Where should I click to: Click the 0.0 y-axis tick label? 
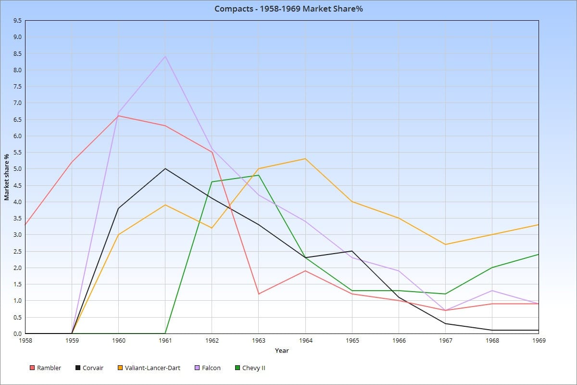[x=17, y=334]
